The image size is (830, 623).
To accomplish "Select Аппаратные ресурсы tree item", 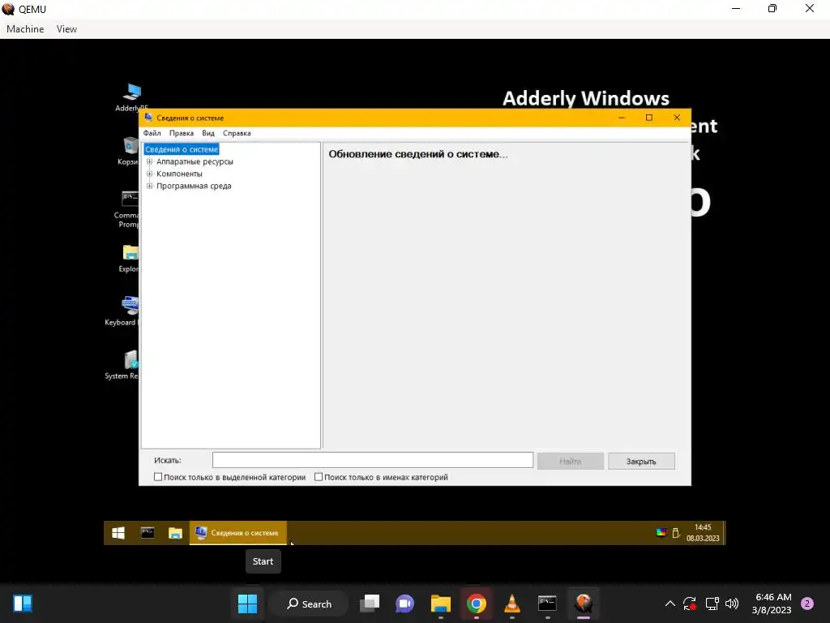I will coord(195,161).
